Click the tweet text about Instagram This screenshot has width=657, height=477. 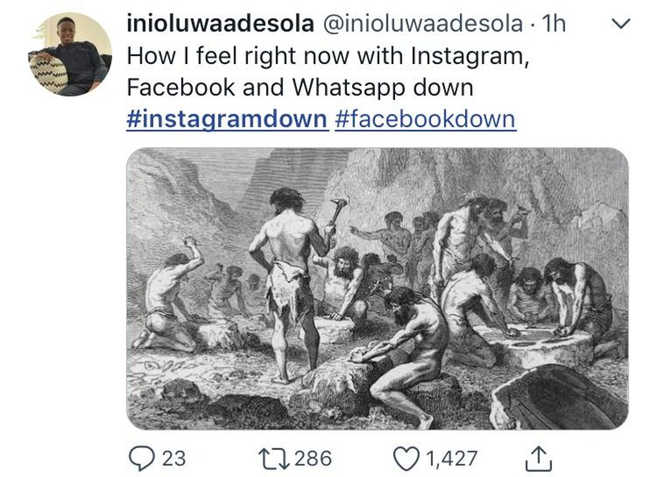(x=328, y=71)
